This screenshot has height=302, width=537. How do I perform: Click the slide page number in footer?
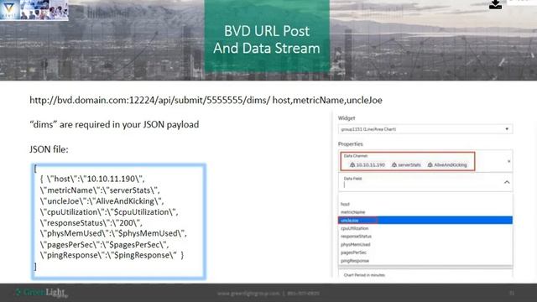[512, 293]
